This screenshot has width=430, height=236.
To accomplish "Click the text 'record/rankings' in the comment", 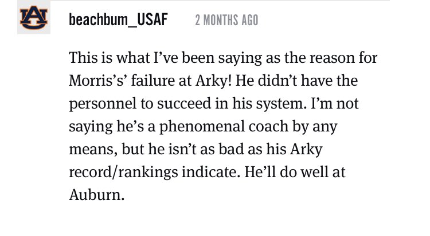I will point(123,173).
